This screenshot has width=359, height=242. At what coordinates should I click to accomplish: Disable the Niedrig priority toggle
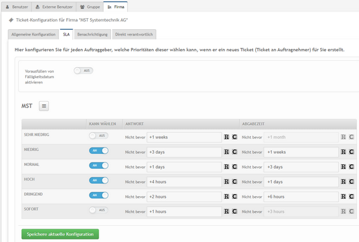[x=98, y=151]
